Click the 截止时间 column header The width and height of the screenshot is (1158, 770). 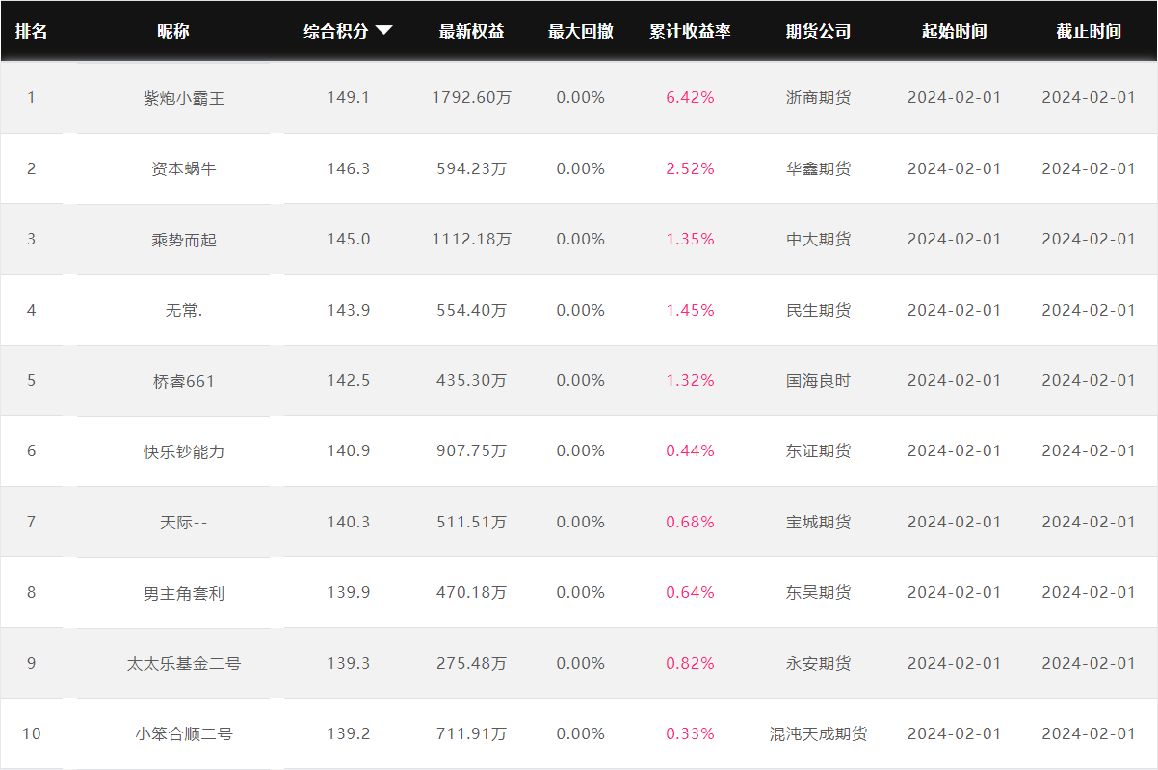click(1089, 31)
